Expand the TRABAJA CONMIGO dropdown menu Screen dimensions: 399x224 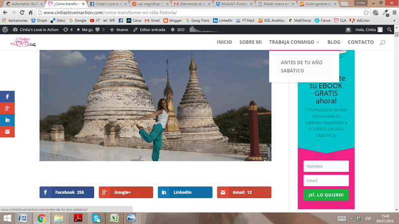(294, 42)
